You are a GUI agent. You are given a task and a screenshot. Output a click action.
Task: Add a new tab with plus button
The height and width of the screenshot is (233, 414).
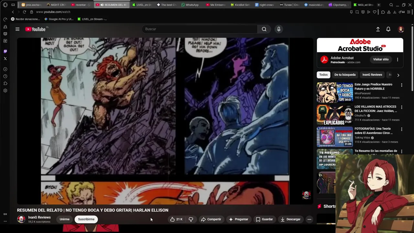click(379, 5)
